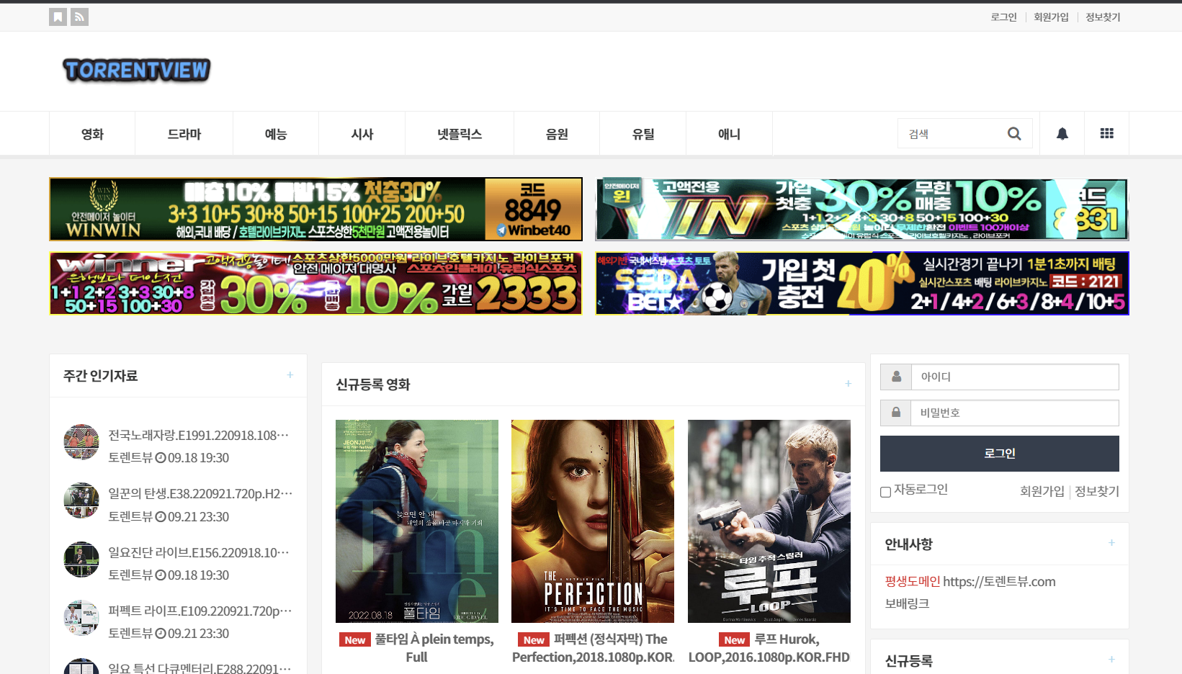
Task: Click avatar beside 퍼펙트 라이프 post
Action: point(81,618)
